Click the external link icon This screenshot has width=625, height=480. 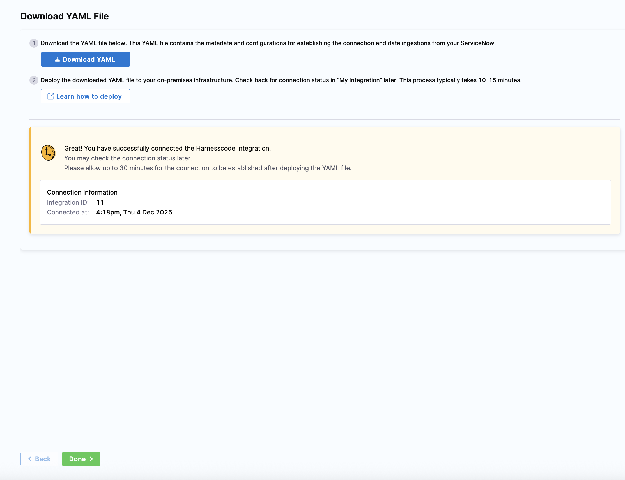50,96
